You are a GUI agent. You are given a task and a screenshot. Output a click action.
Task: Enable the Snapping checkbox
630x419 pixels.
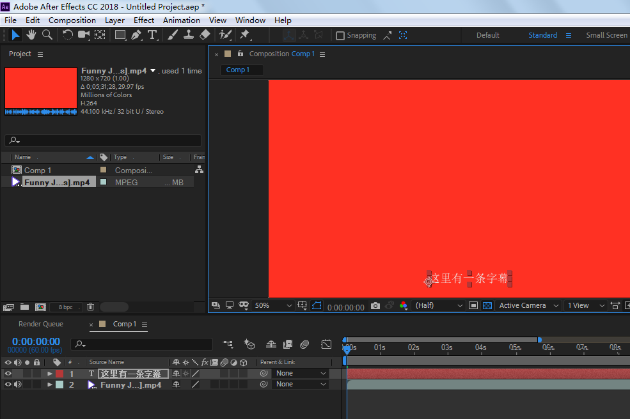click(340, 36)
